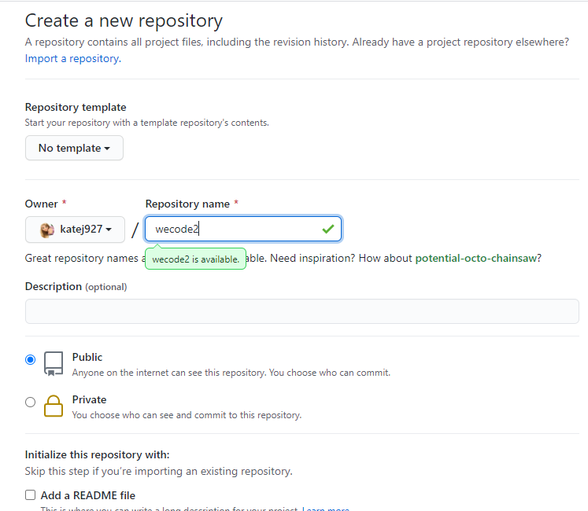Click the Public repository book icon
The width and height of the screenshot is (588, 511).
pyautogui.click(x=54, y=363)
